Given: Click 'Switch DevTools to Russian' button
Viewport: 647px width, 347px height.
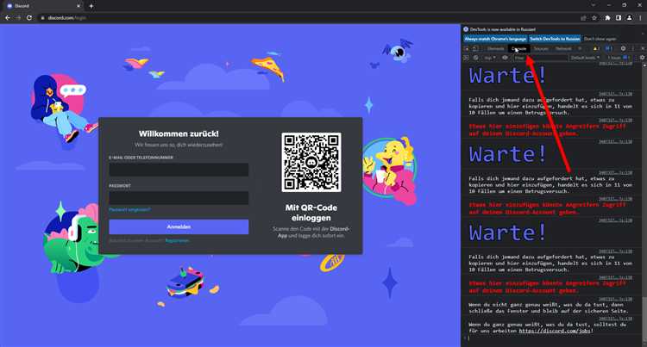Looking at the screenshot, I should click(x=555, y=39).
